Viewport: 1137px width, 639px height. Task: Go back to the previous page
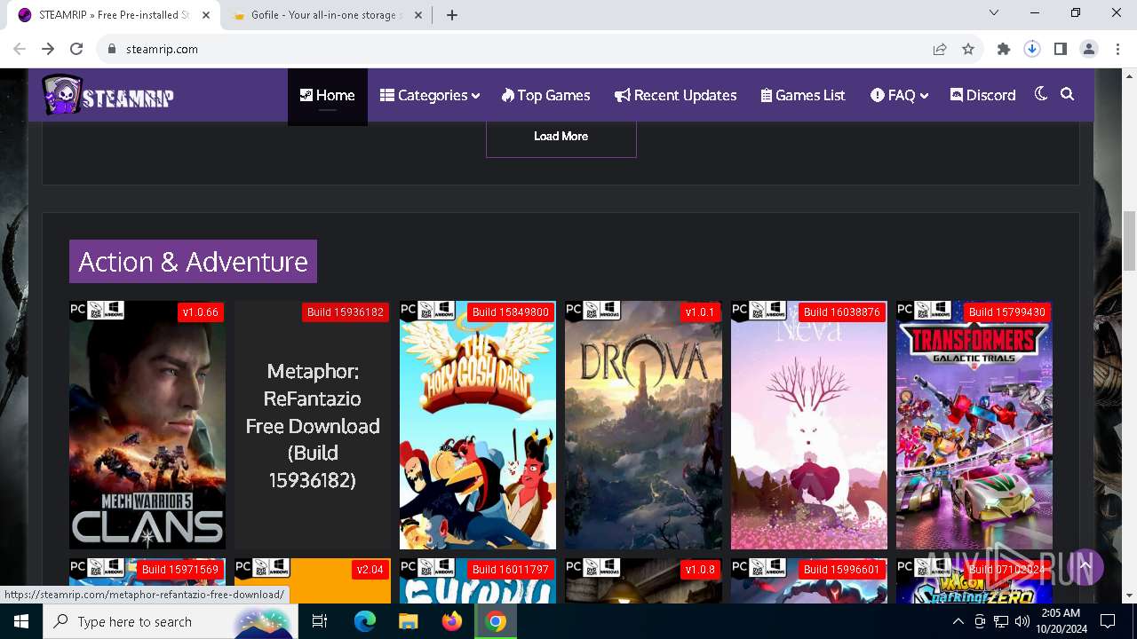click(20, 49)
